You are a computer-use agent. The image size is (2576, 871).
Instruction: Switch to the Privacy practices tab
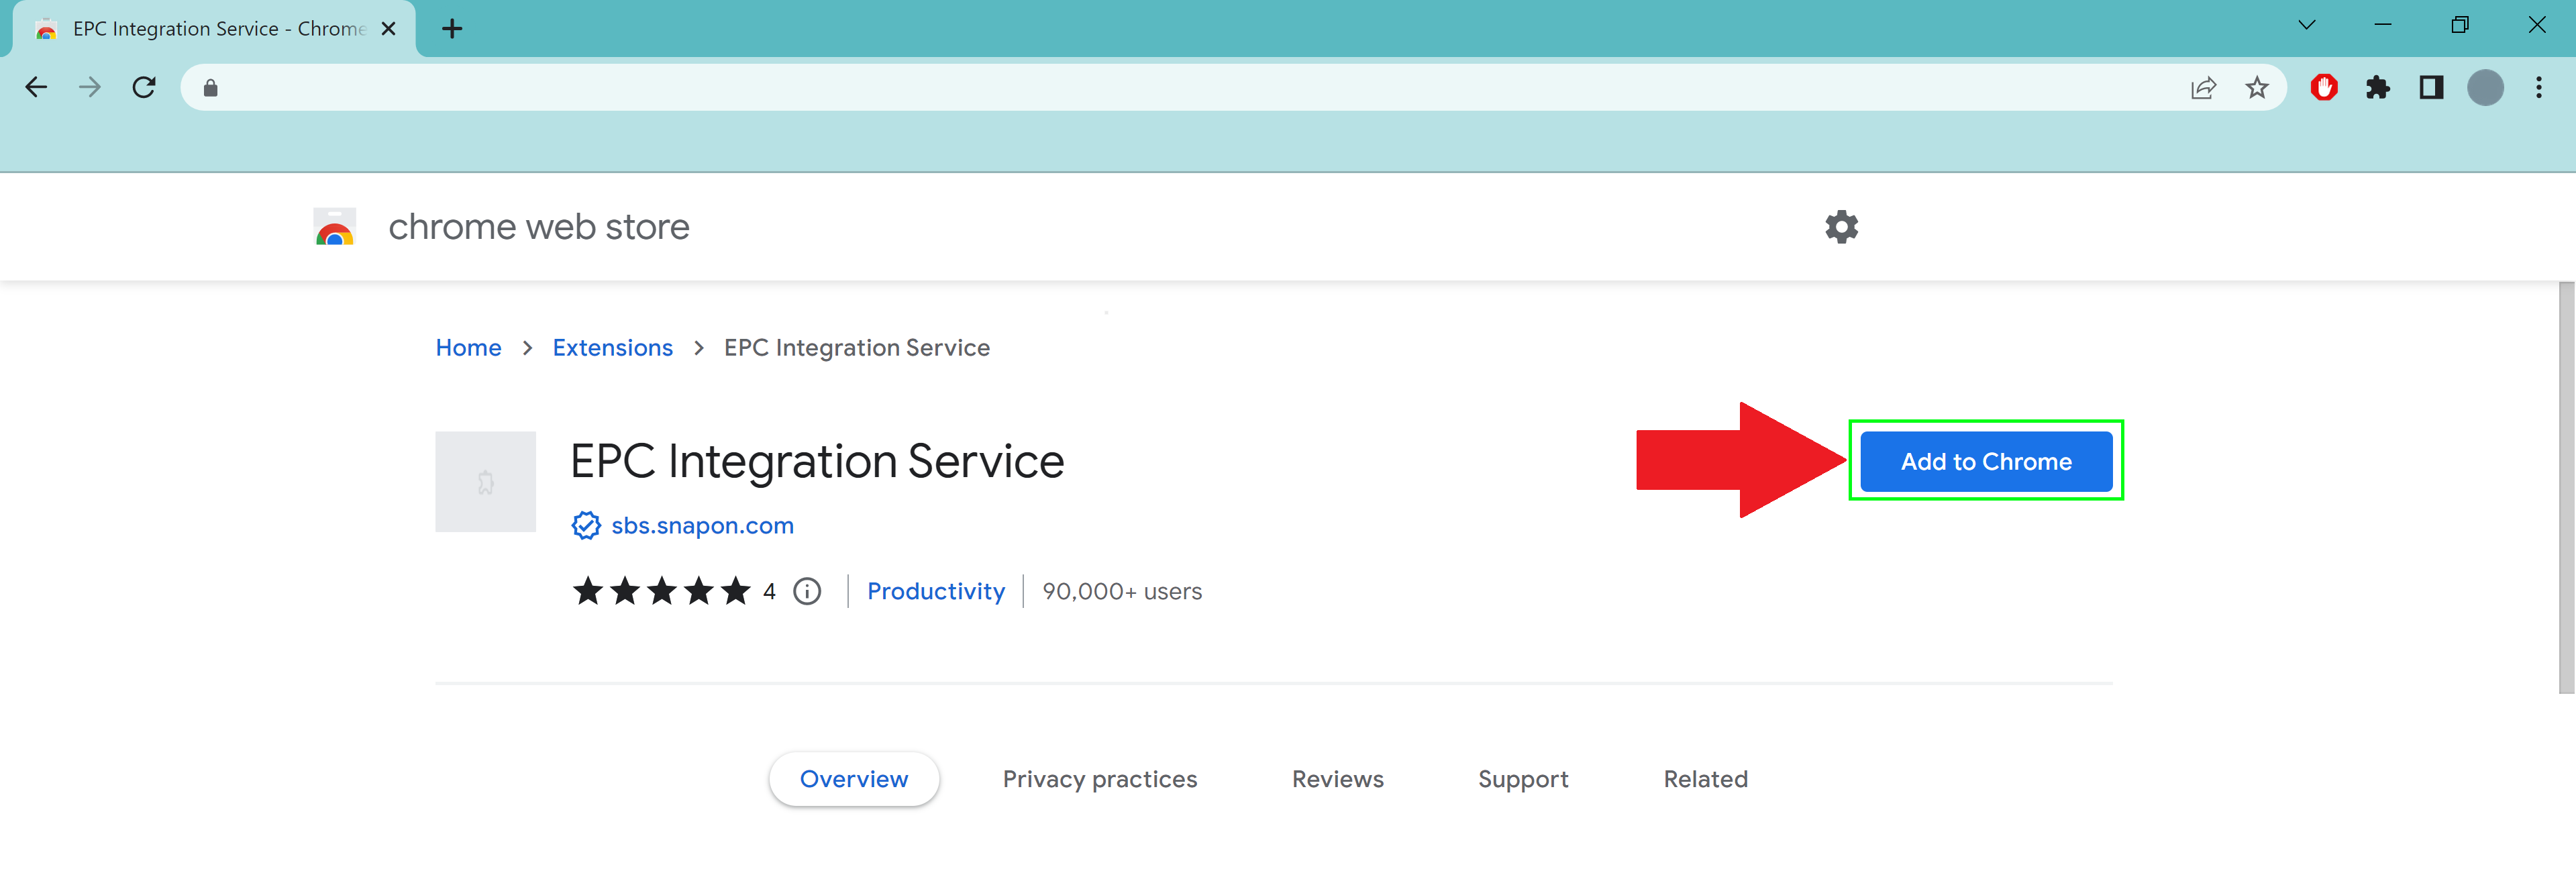pyautogui.click(x=1099, y=779)
